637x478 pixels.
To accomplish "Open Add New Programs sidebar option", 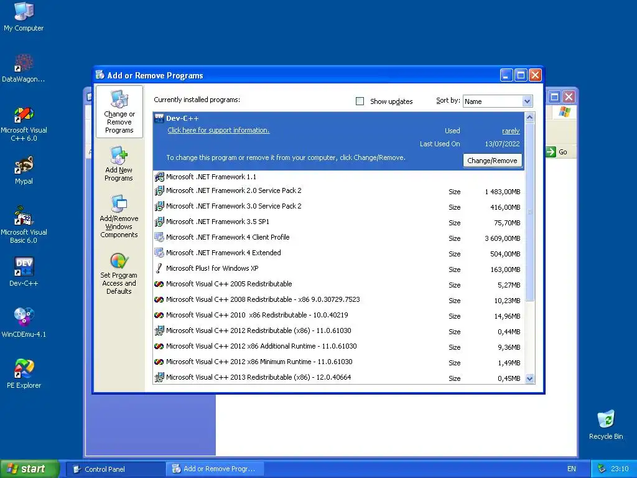I will [x=119, y=164].
